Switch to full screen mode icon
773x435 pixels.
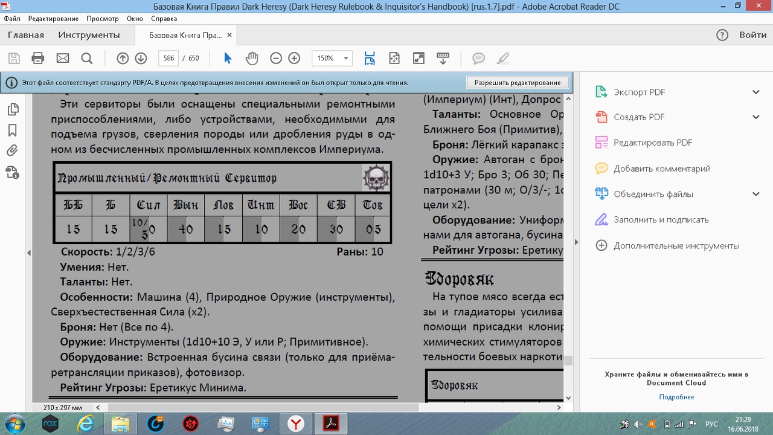pyautogui.click(x=418, y=58)
